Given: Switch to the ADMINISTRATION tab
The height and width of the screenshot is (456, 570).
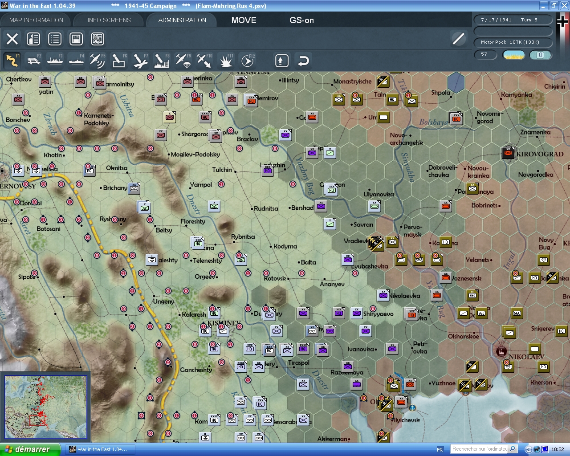Looking at the screenshot, I should pos(182,20).
